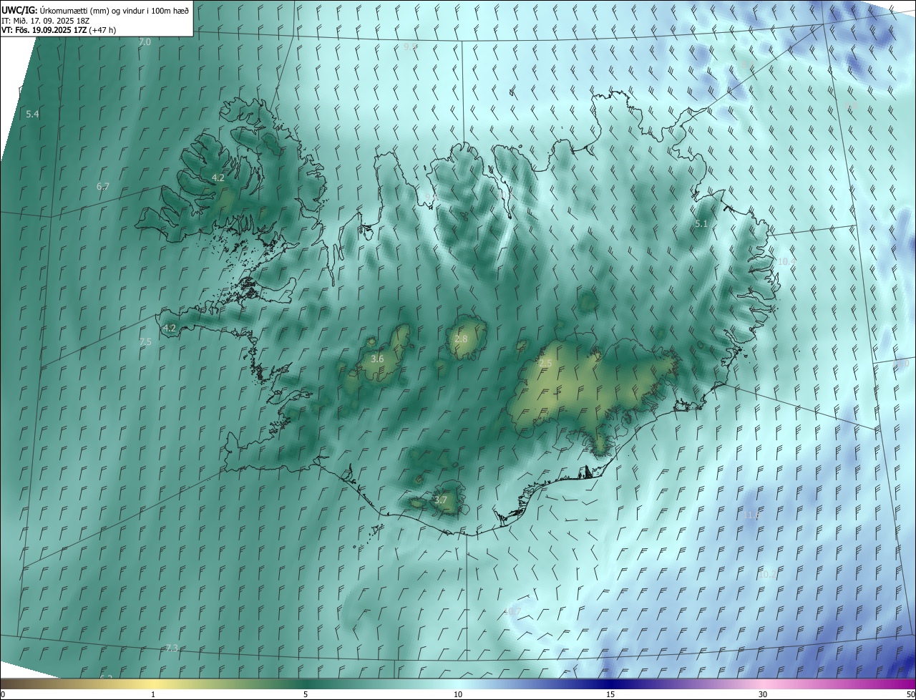The image size is (916, 700).
Task: Click the 10.4 label off the east coast
Action: (x=786, y=261)
